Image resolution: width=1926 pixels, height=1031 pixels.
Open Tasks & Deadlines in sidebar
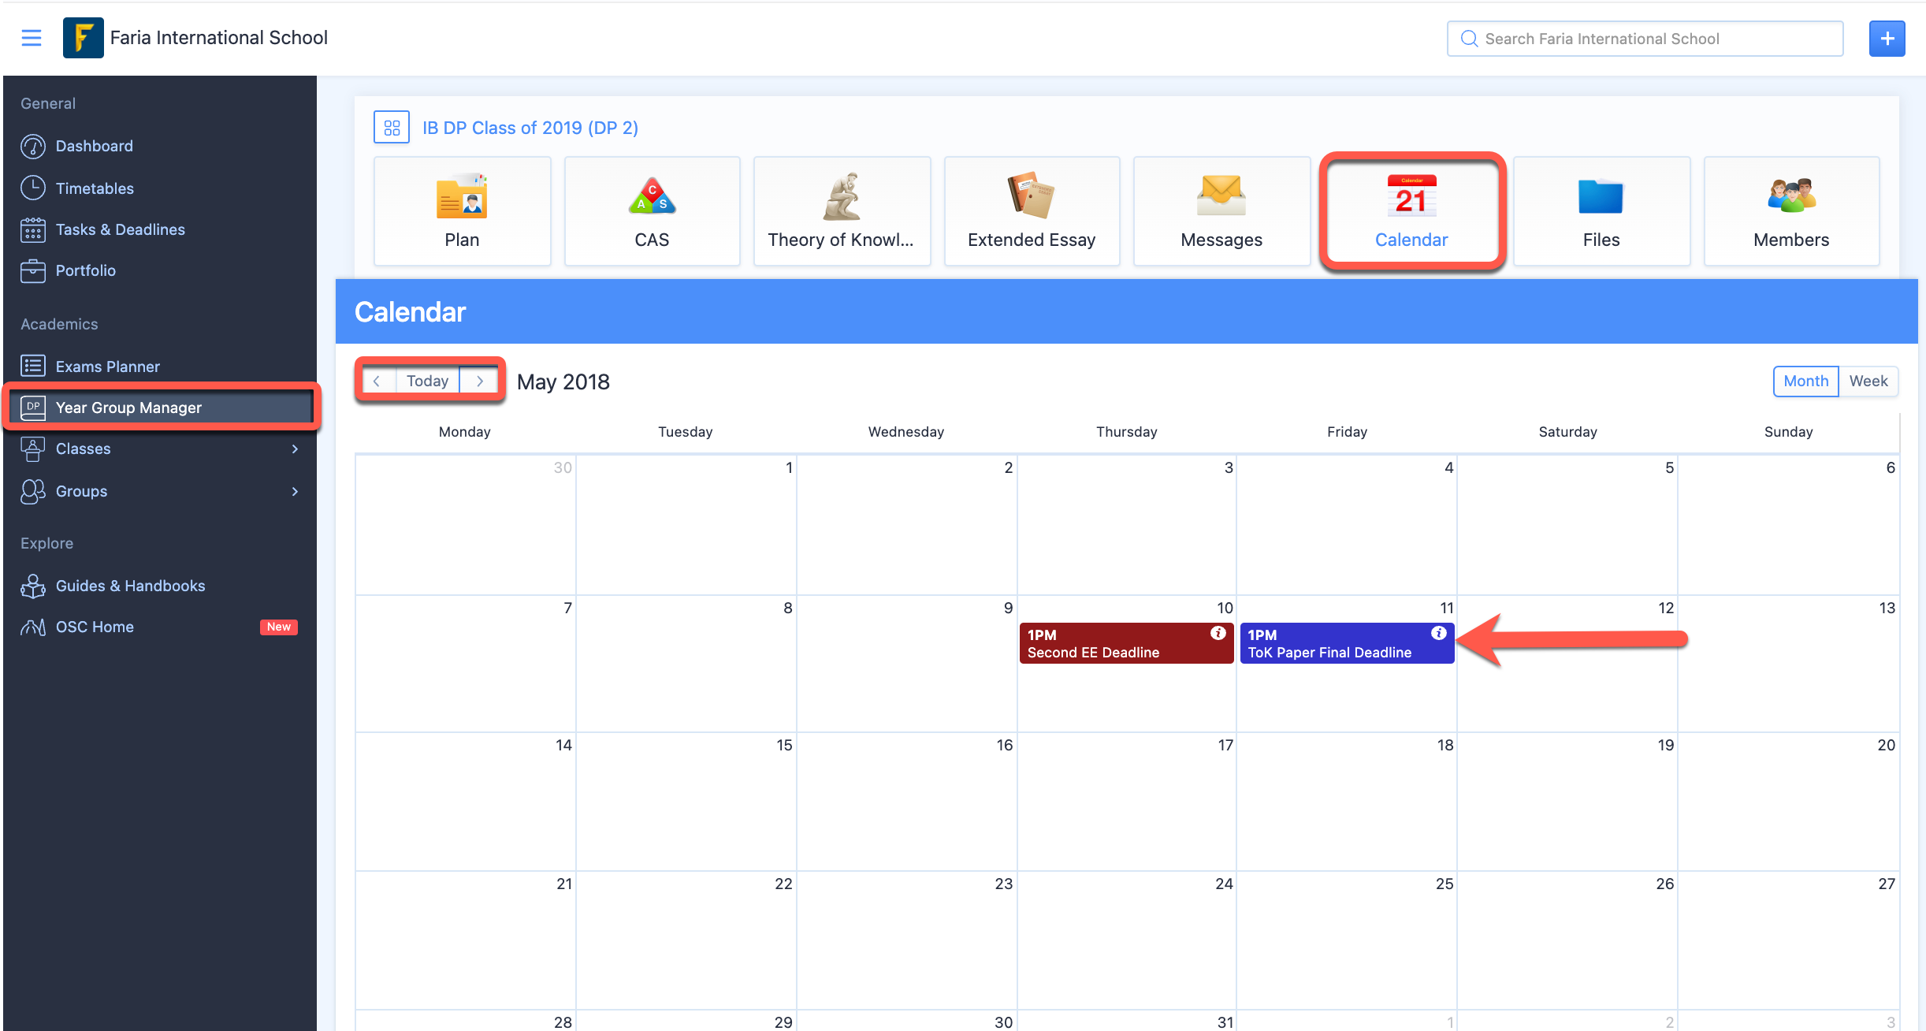[x=159, y=229]
